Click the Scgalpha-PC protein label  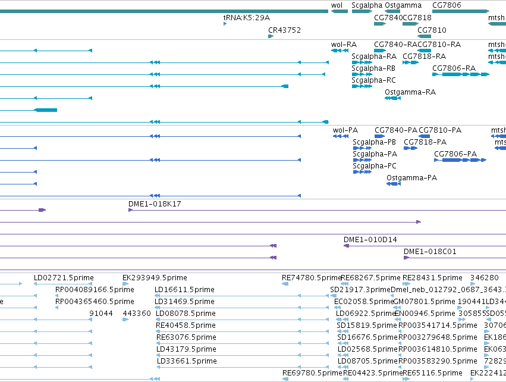pyautogui.click(x=375, y=166)
